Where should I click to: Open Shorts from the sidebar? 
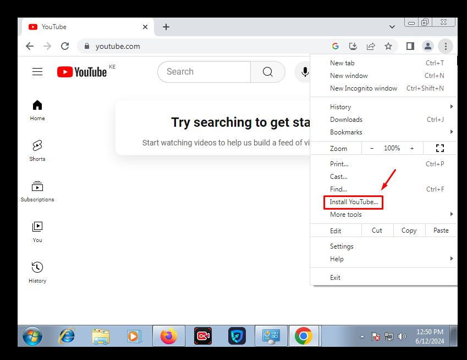(x=37, y=150)
